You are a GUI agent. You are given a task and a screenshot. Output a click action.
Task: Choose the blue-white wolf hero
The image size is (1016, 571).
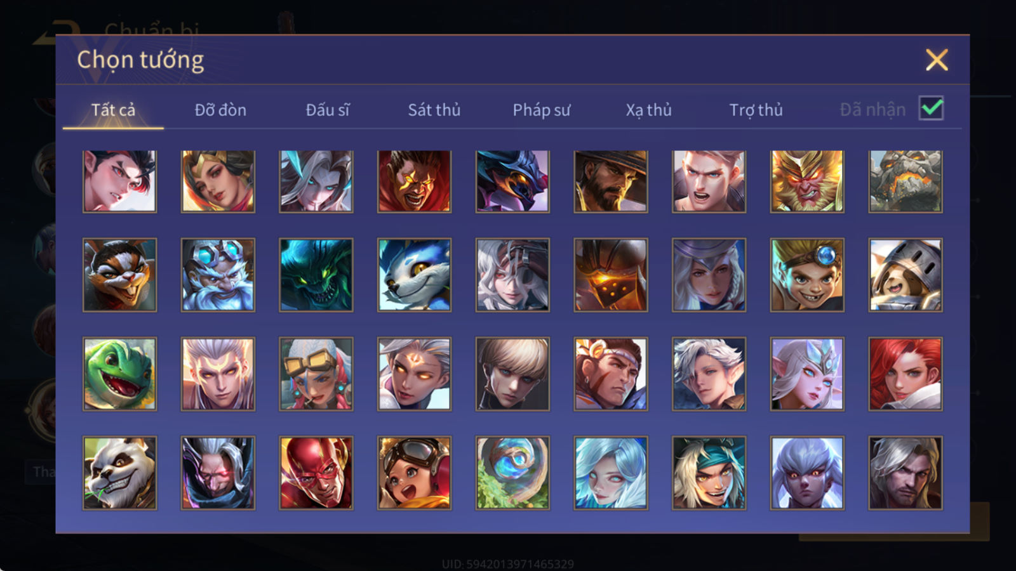click(415, 275)
